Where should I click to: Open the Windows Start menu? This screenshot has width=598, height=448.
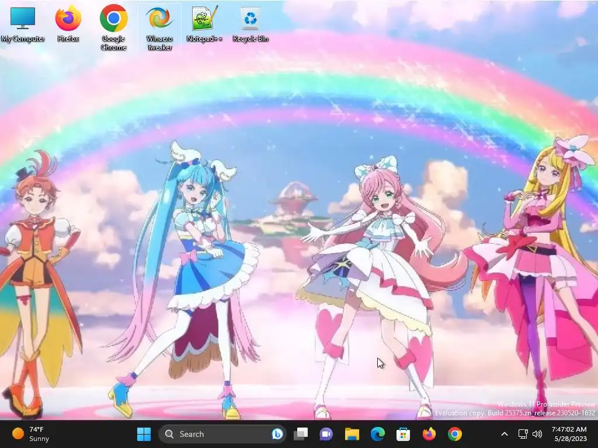[144, 434]
